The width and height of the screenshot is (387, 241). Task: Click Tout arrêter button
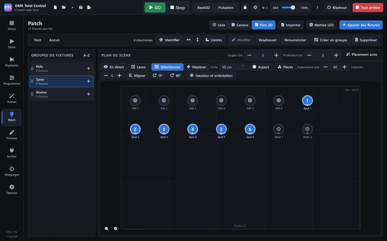click(368, 7)
